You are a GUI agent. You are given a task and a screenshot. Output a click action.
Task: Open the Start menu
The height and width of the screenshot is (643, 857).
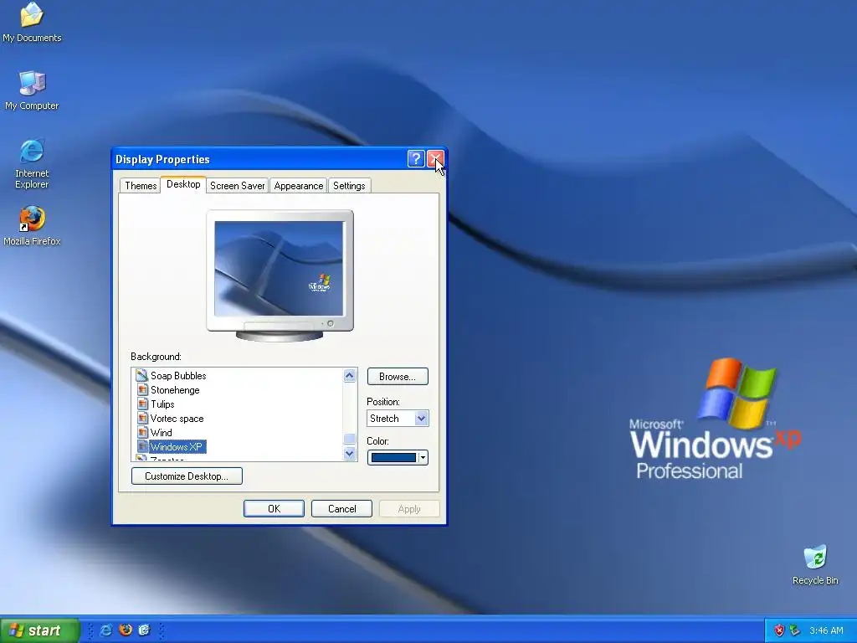click(39, 630)
